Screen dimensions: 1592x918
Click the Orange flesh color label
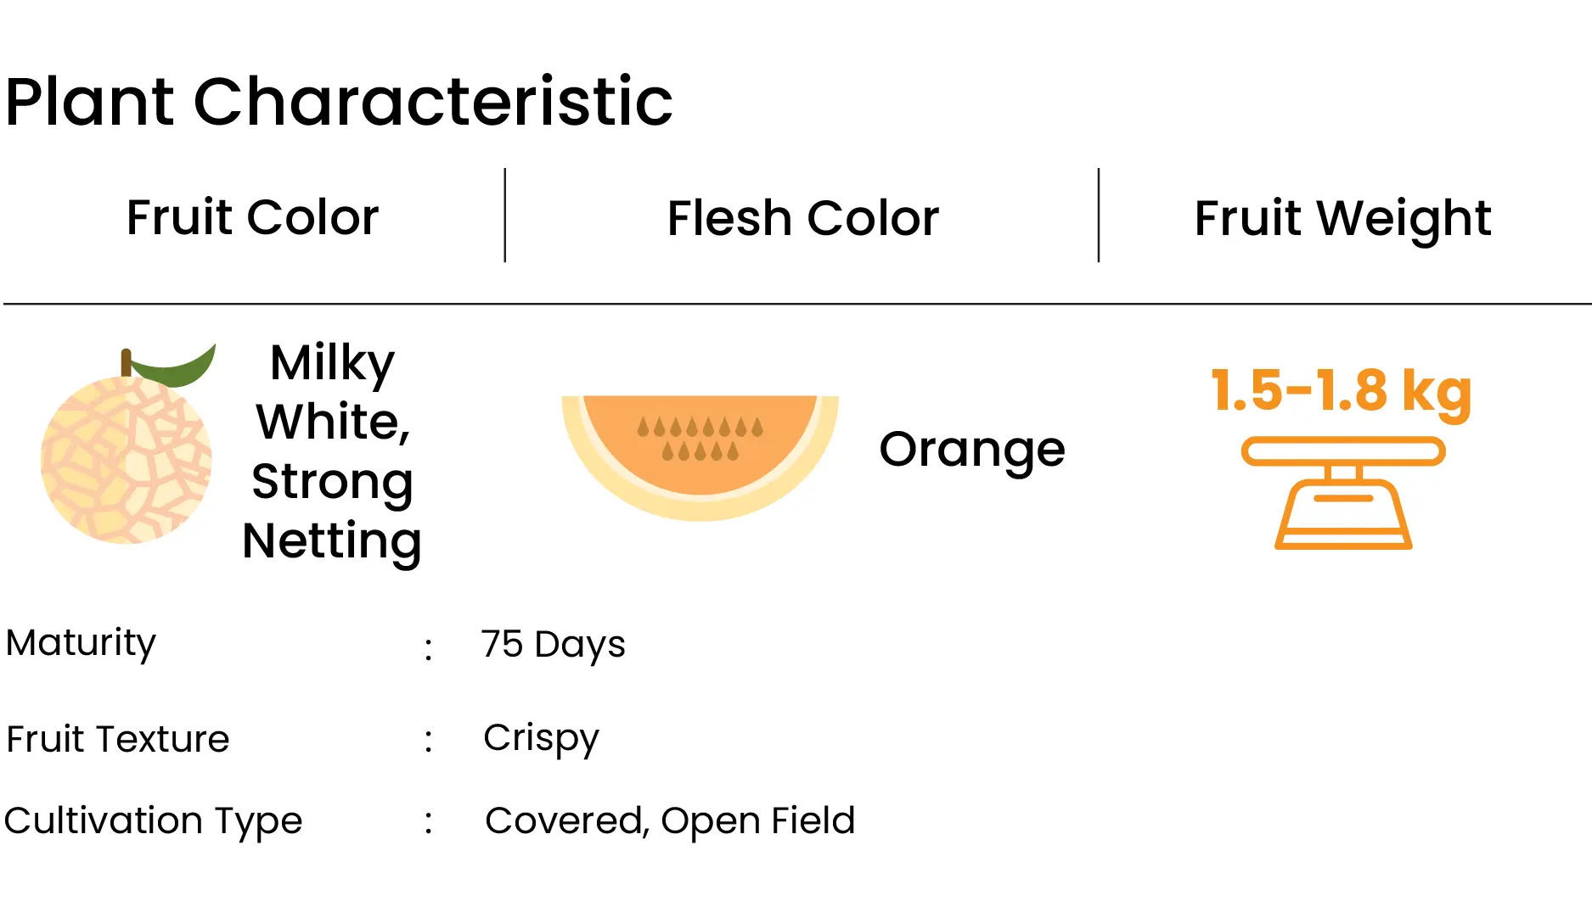coord(972,451)
